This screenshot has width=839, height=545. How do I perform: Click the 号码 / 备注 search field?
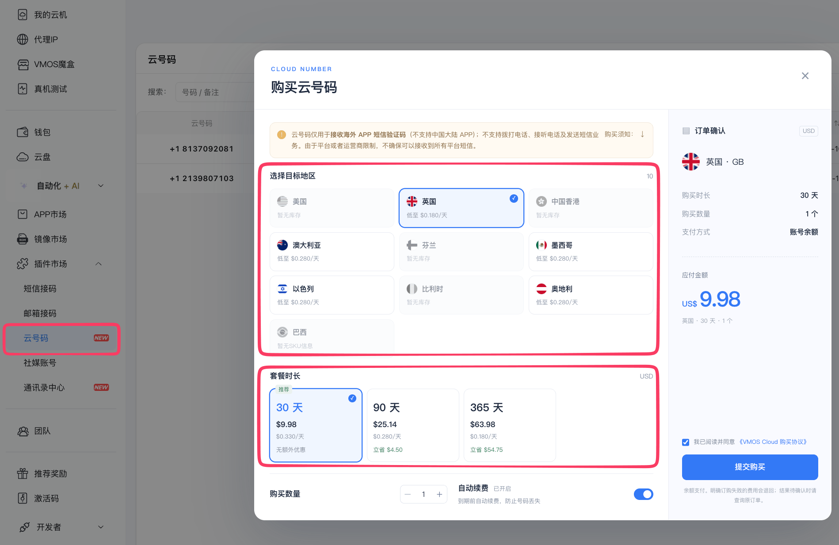coord(215,92)
